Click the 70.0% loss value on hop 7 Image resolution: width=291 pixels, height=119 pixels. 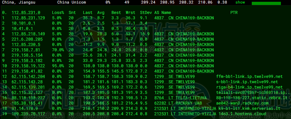(x=58, y=50)
